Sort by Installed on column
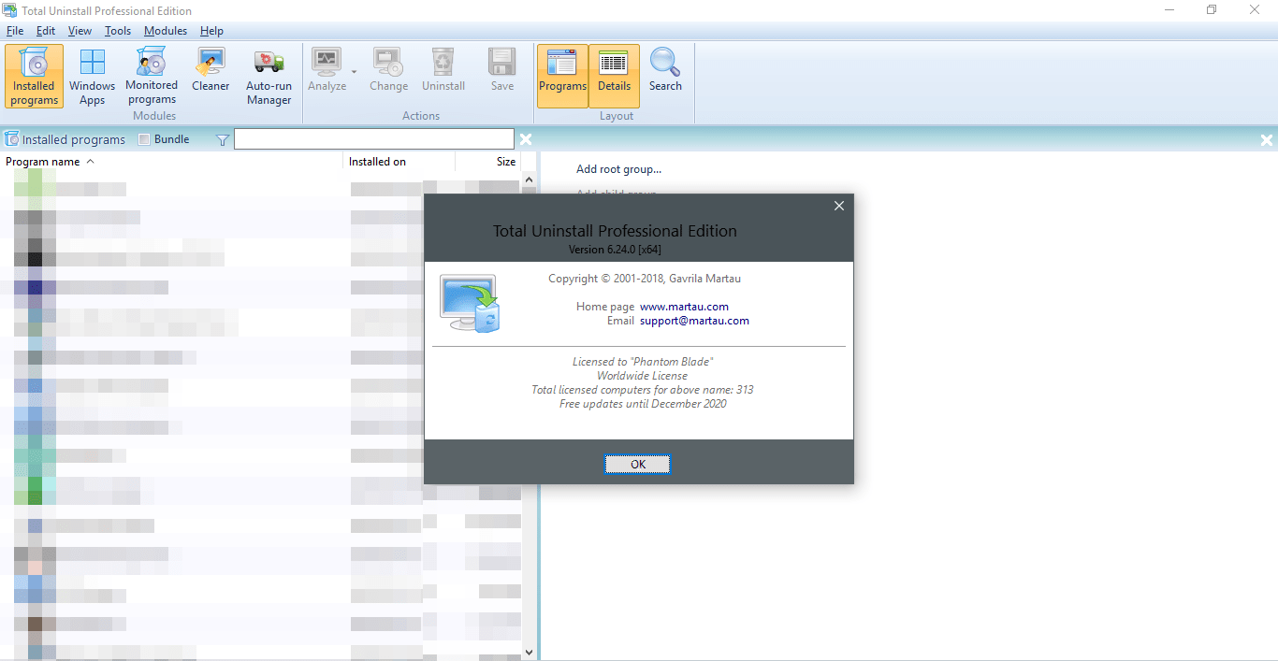1278x661 pixels. click(399, 162)
